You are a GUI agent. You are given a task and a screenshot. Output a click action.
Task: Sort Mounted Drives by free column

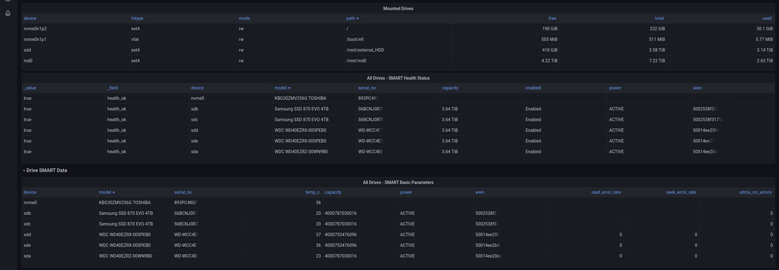coord(552,18)
